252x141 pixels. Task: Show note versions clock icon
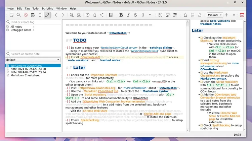point(87,15)
